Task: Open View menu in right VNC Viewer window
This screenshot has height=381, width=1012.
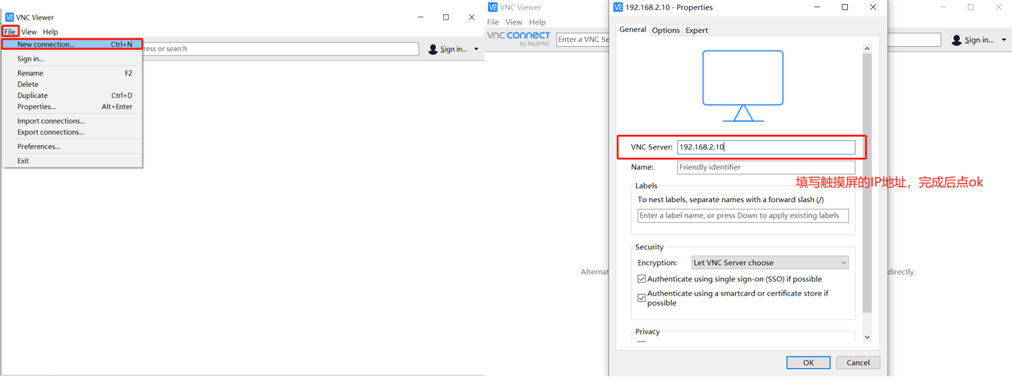Action: 514,22
